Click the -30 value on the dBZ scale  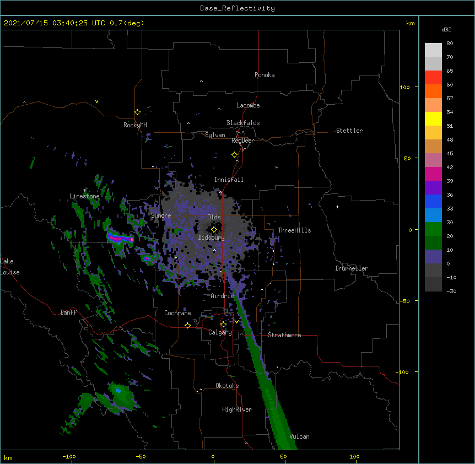[x=451, y=291]
